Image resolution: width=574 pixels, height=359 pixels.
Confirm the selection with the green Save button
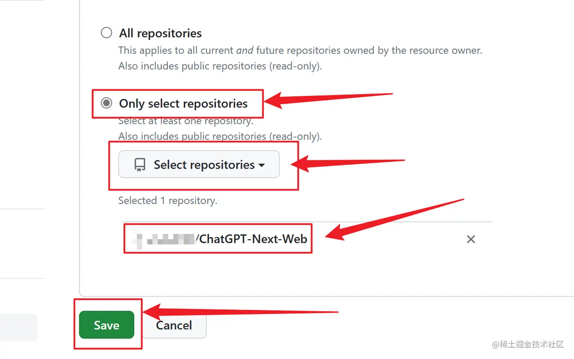[x=107, y=325]
